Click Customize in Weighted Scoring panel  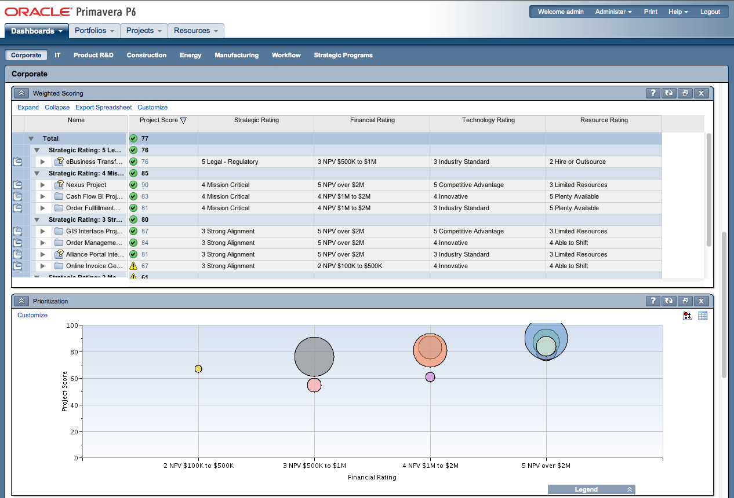pyautogui.click(x=152, y=107)
